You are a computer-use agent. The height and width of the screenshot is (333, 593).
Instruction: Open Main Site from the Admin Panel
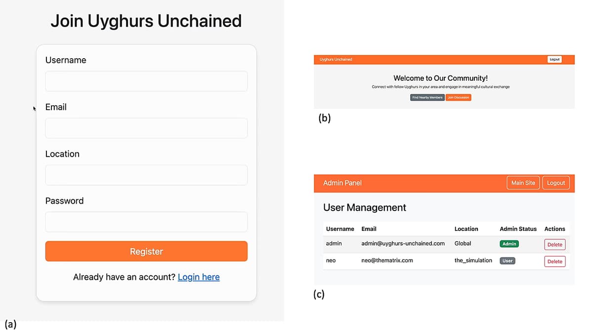pyautogui.click(x=523, y=183)
